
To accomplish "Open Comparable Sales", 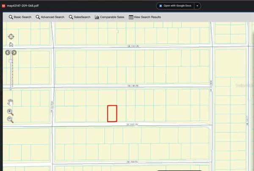I will pos(109,17).
